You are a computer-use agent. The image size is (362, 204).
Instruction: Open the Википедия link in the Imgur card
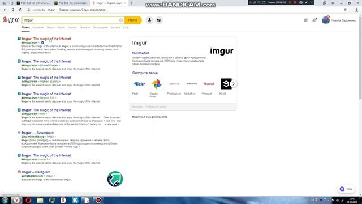pos(141,53)
